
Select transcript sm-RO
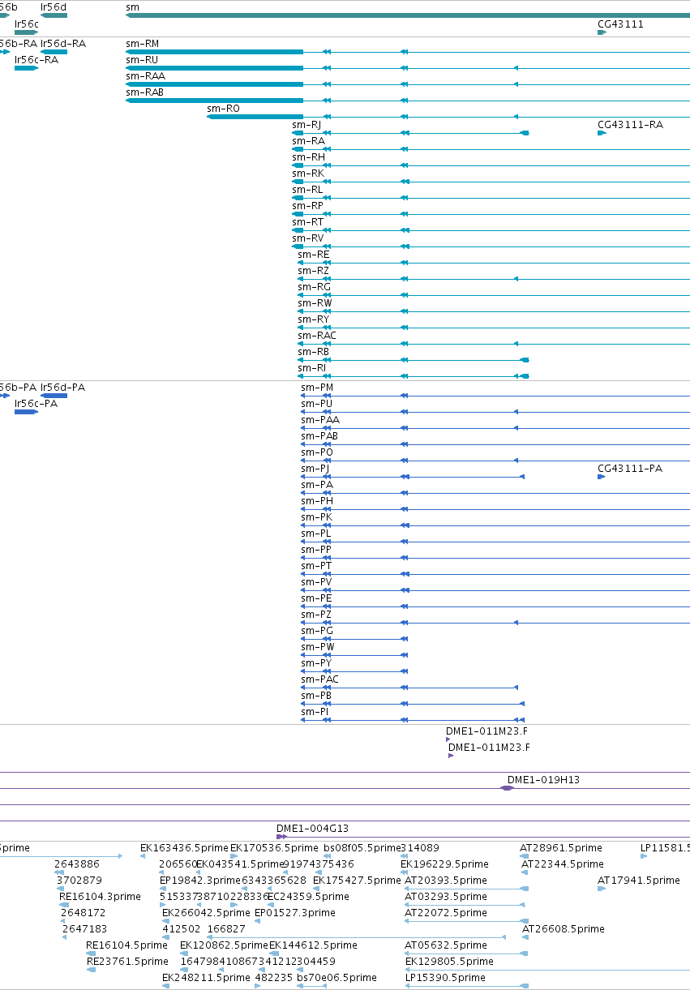click(x=223, y=108)
